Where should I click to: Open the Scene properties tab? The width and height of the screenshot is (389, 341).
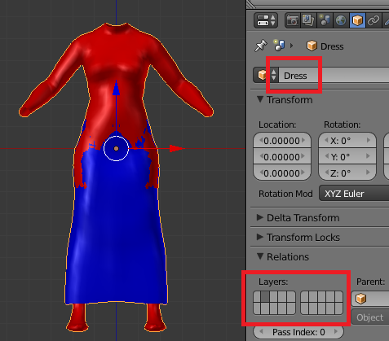(325, 20)
